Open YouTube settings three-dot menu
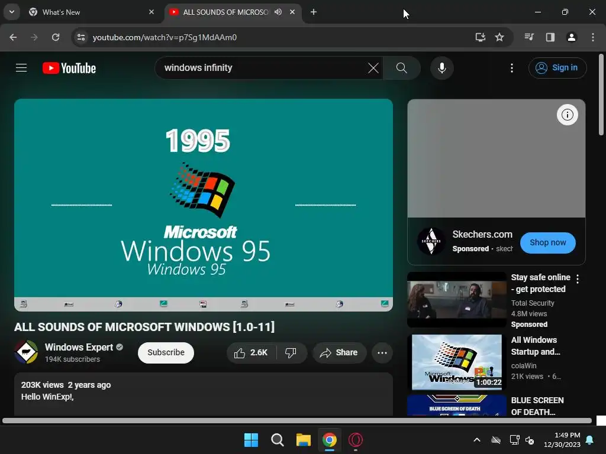Image resolution: width=606 pixels, height=454 pixels. click(x=512, y=68)
